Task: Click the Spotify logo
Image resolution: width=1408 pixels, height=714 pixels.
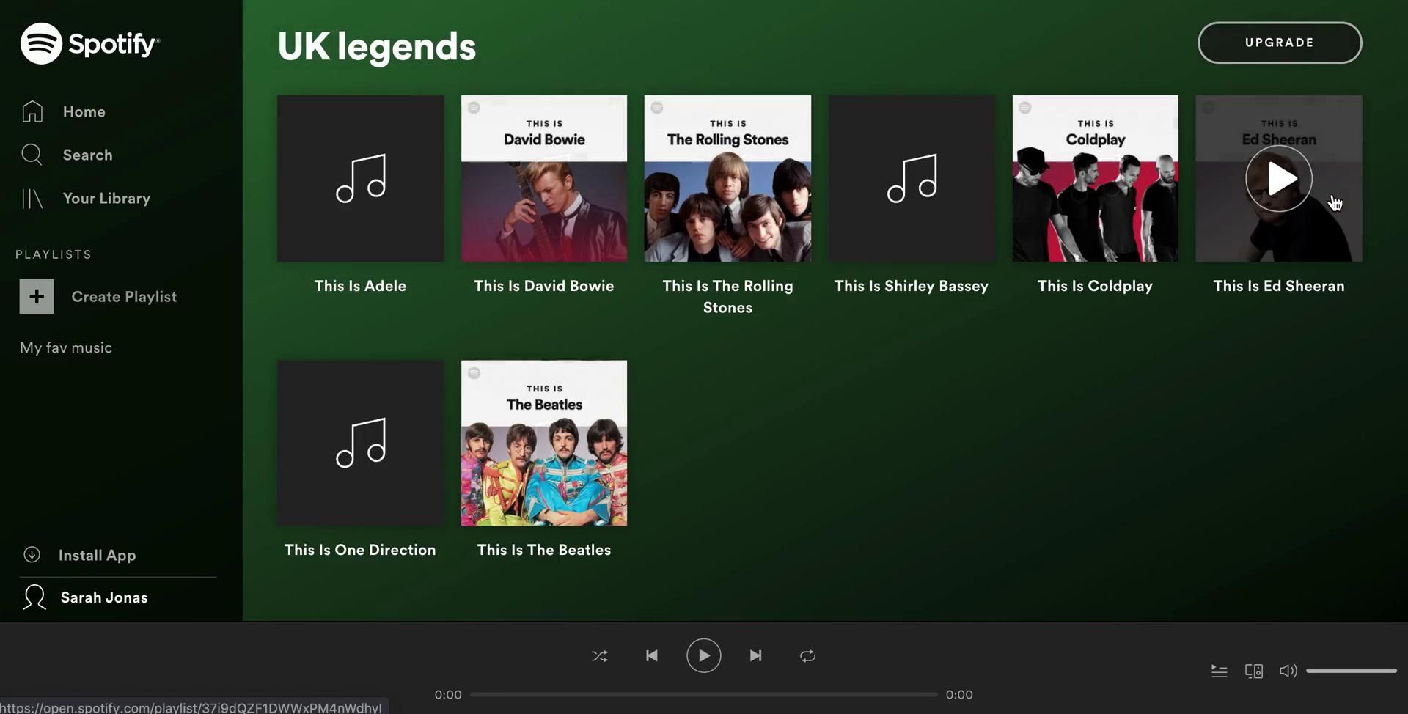Action: [x=89, y=43]
